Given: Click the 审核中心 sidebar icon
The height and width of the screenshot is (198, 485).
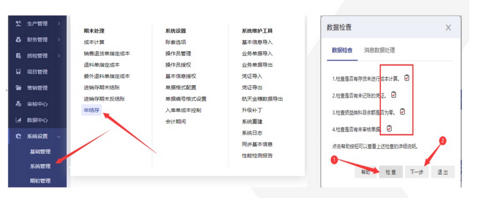Looking at the screenshot, I should click(19, 104).
